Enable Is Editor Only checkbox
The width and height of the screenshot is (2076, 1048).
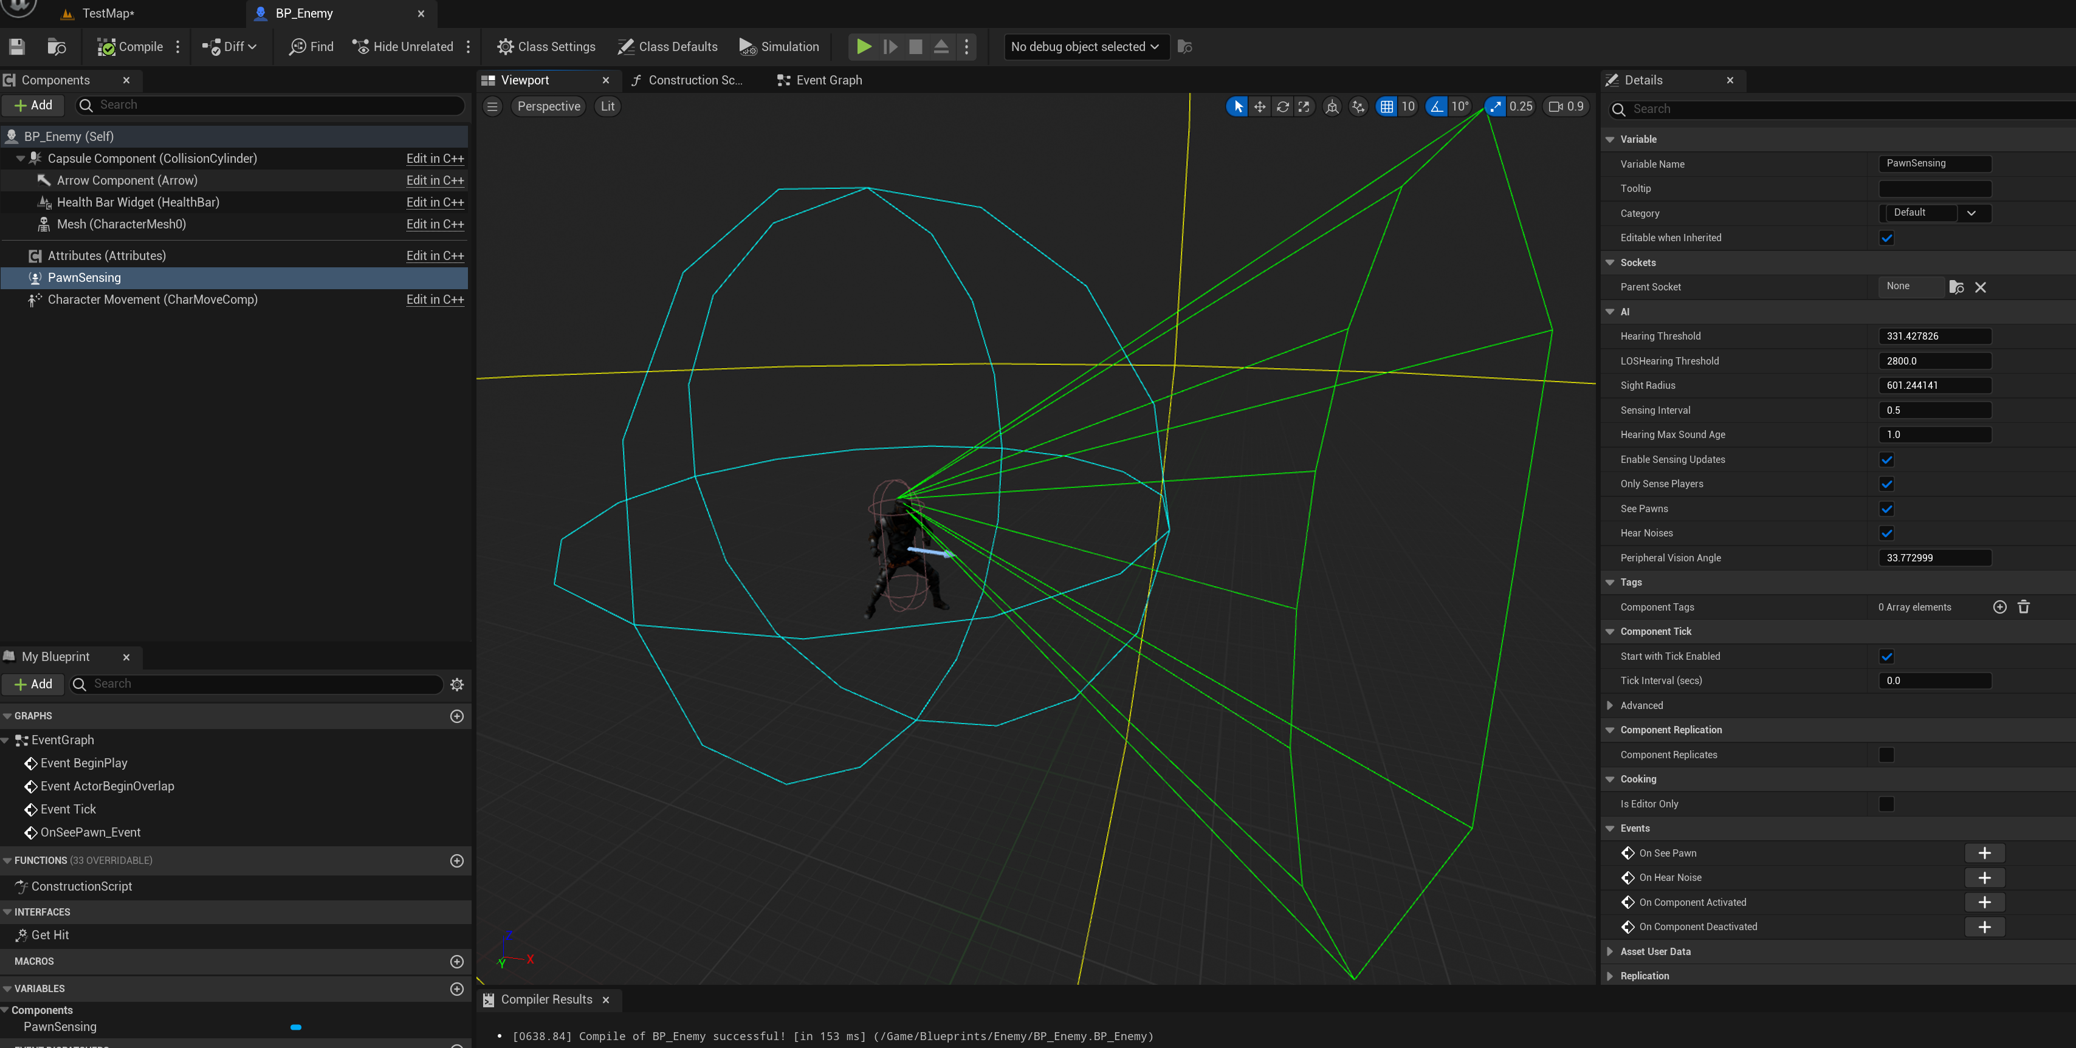tap(1886, 804)
